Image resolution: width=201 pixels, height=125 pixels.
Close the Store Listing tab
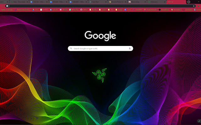coord(145,2)
